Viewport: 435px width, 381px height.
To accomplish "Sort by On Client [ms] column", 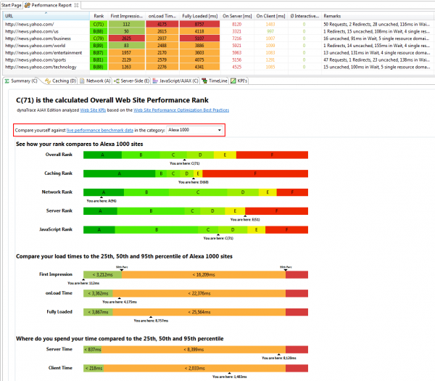I will (270, 16).
